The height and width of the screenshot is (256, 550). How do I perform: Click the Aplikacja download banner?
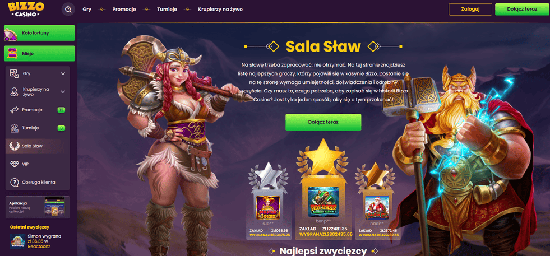tap(38, 207)
